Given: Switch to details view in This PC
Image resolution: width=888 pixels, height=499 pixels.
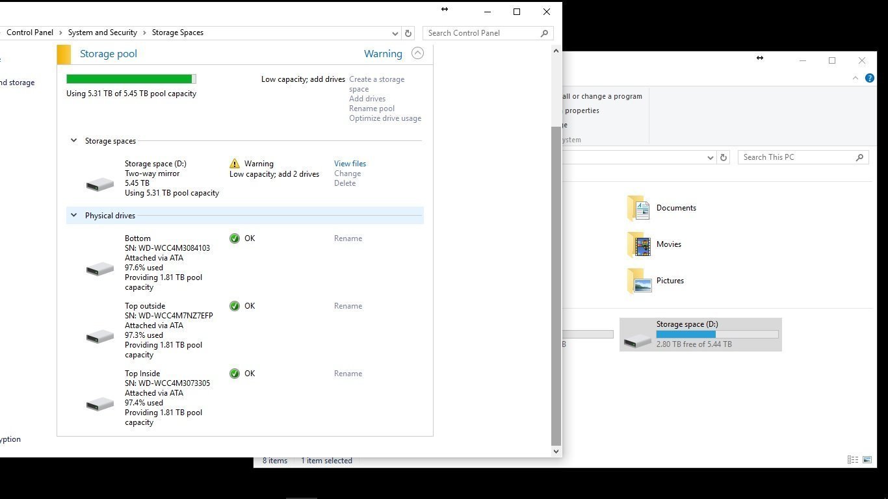Looking at the screenshot, I should coord(853,460).
